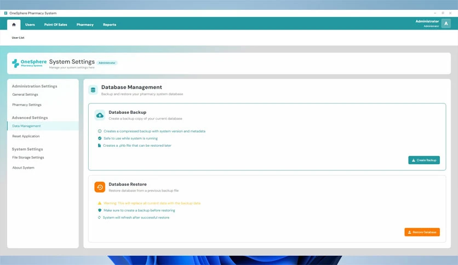Click the OneSphere logo
This screenshot has height=265, width=458.
[x=29, y=63]
